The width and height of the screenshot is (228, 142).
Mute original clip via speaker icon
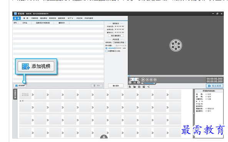pos(107,48)
